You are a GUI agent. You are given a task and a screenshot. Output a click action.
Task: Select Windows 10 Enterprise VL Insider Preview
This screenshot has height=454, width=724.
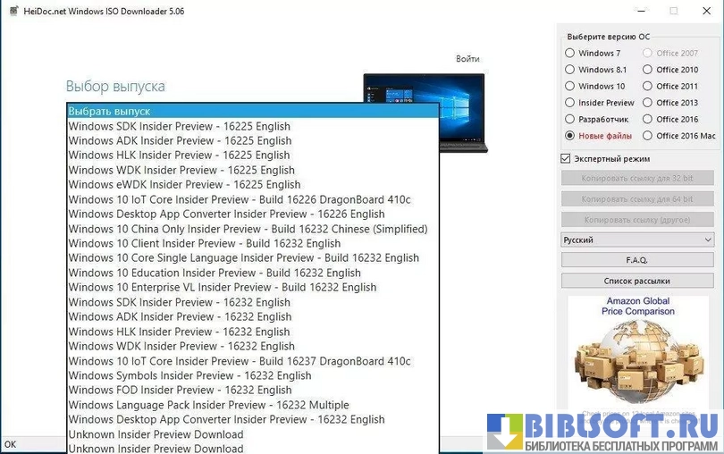coord(222,287)
